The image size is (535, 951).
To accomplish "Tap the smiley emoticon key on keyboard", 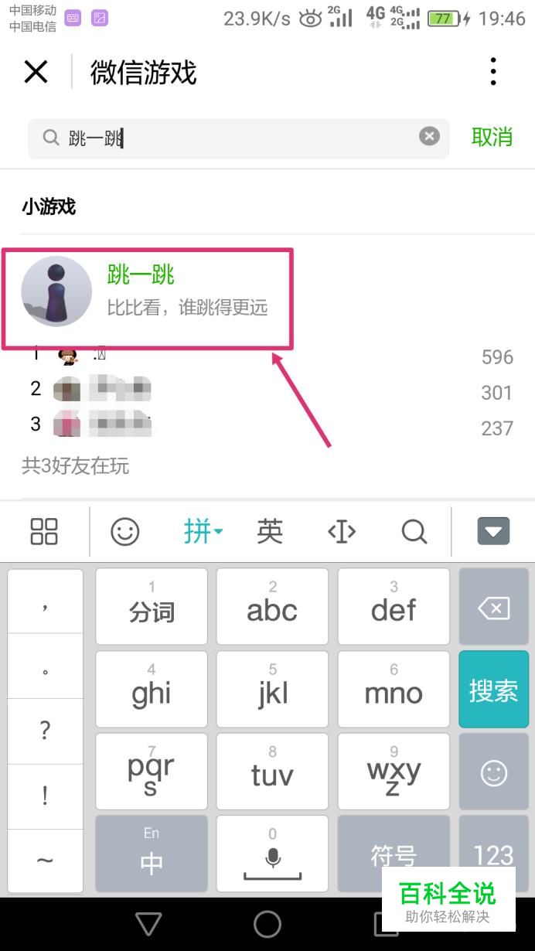I will (493, 772).
